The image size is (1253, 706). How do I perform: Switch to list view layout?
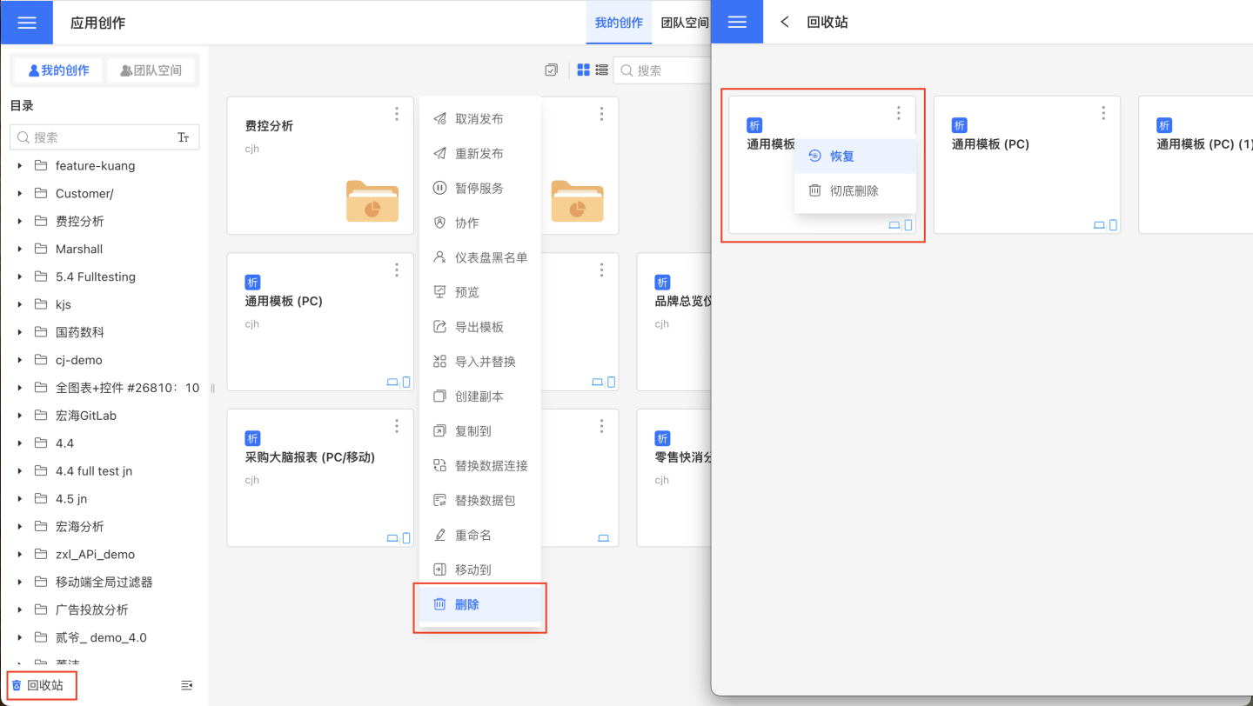coord(601,70)
